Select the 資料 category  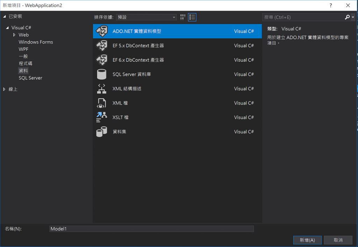pyautogui.click(x=23, y=70)
